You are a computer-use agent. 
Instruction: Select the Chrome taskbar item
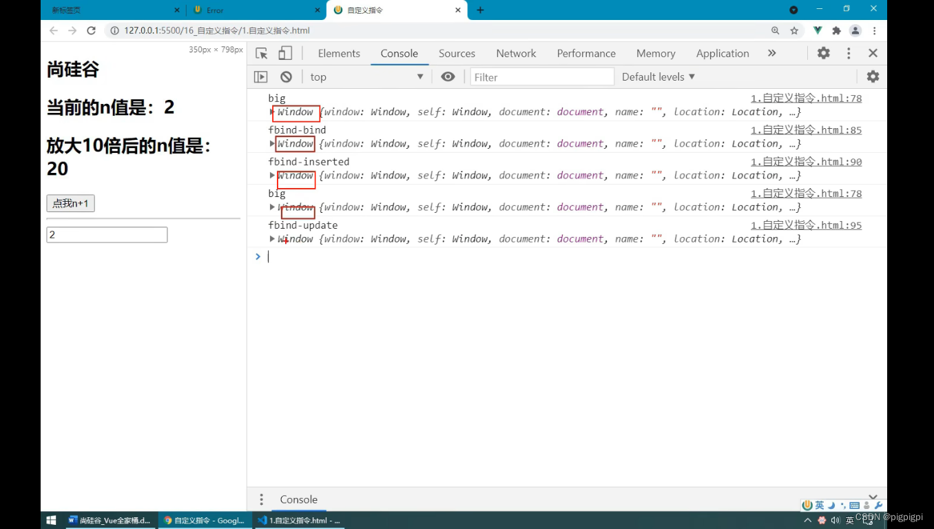[x=205, y=520]
